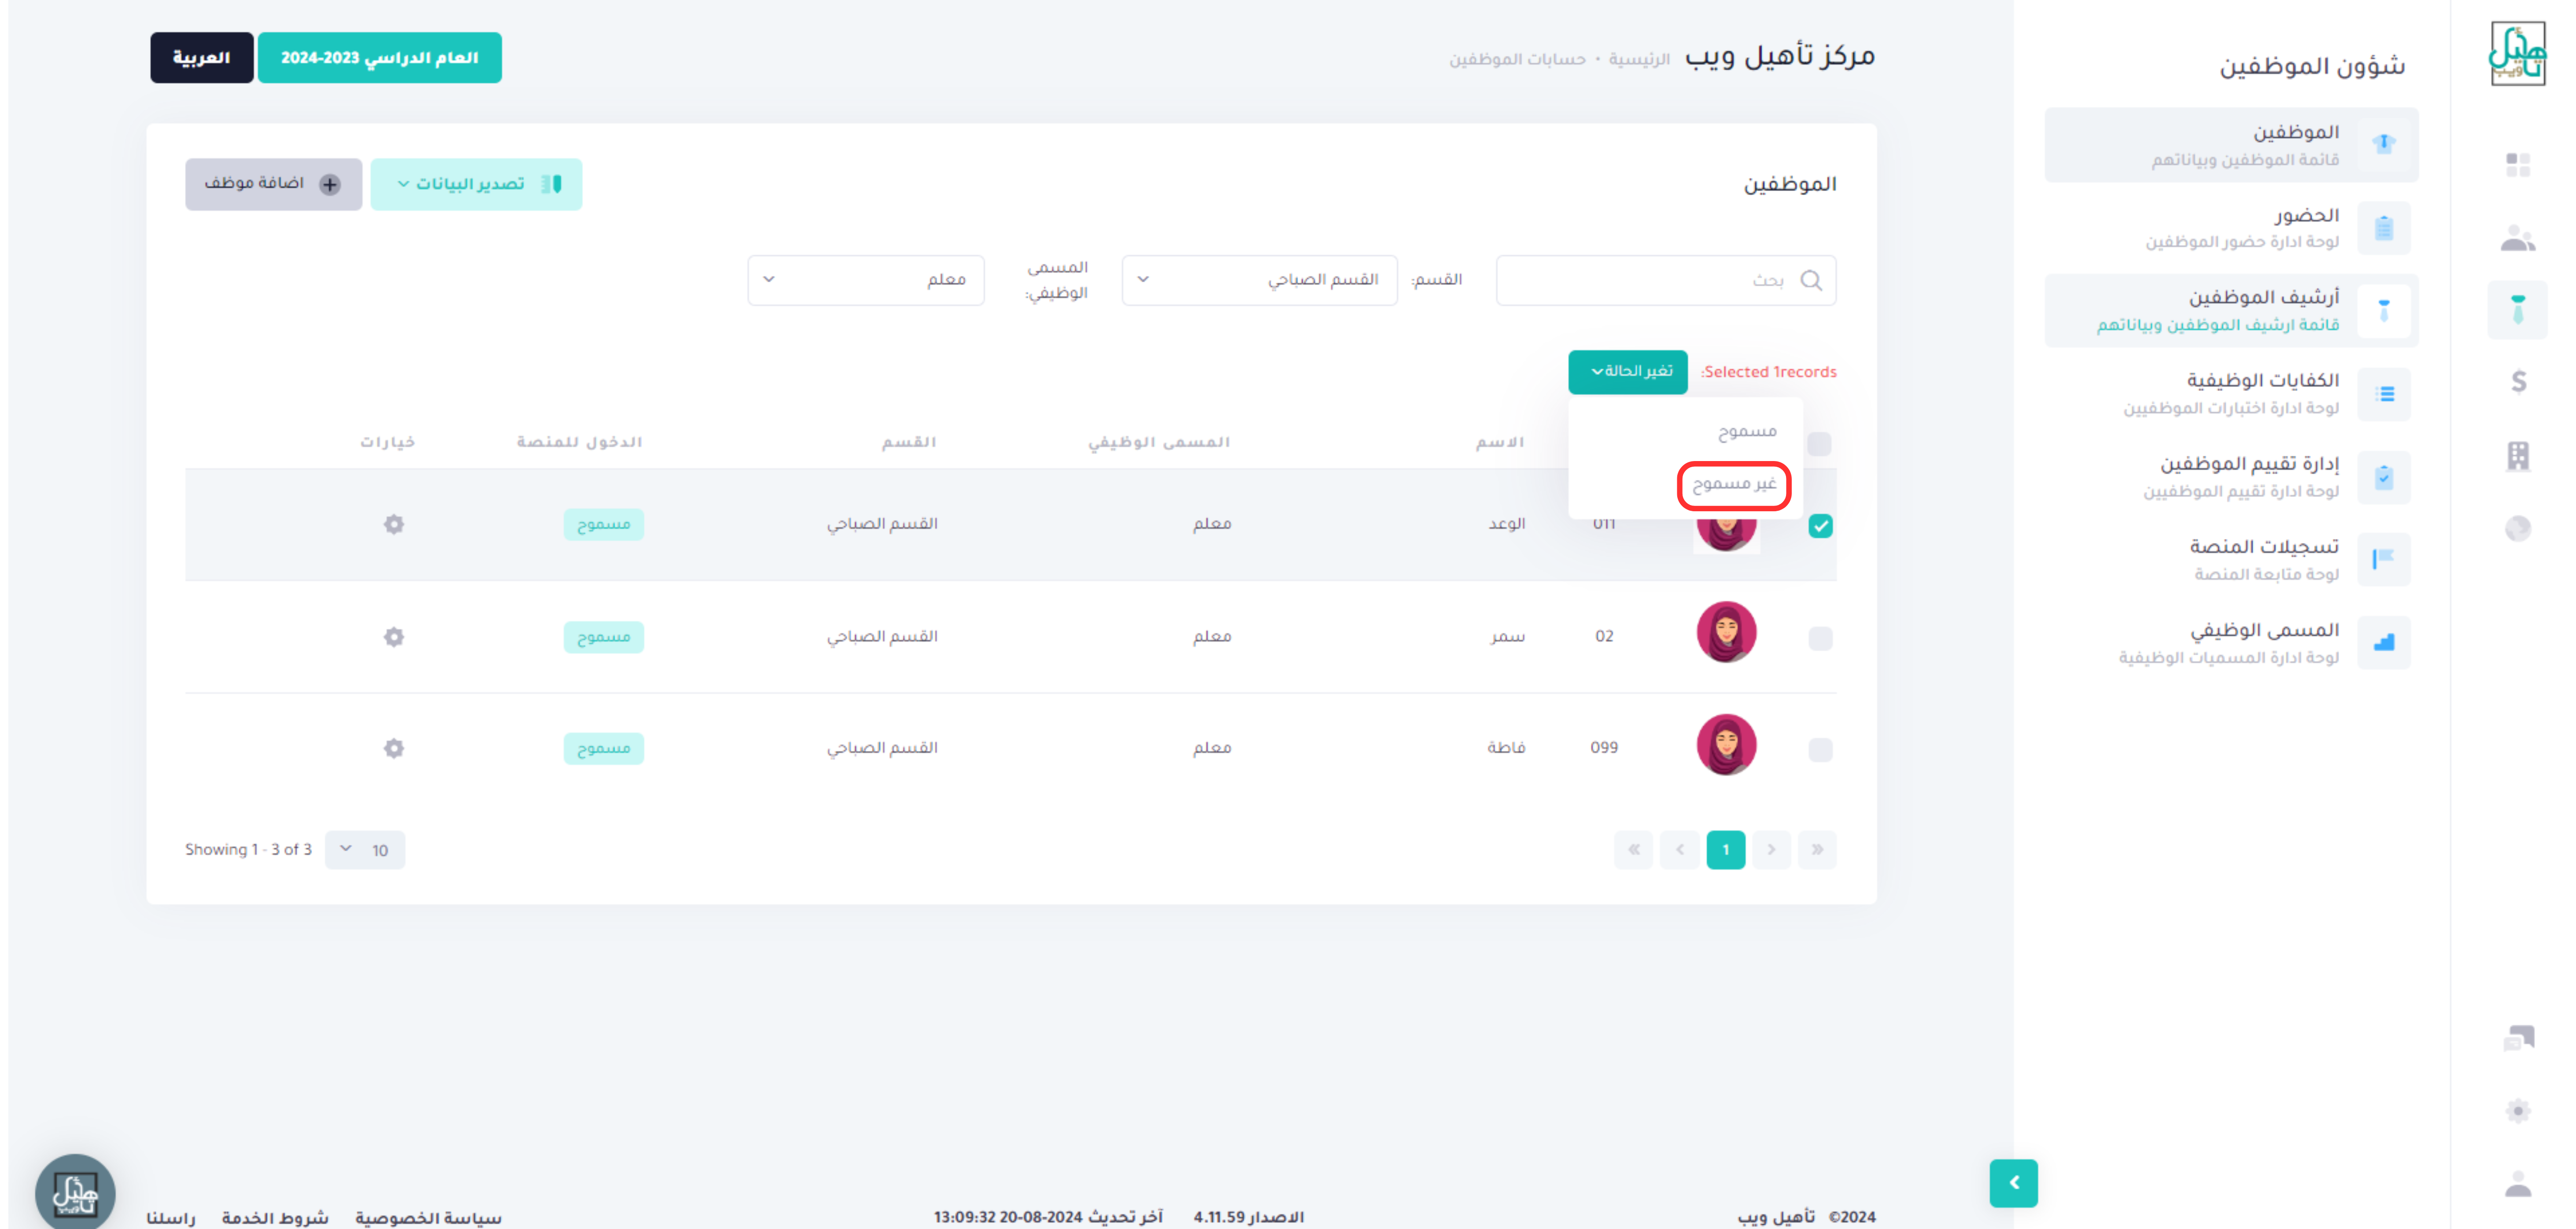Uncheck the checkbox for employee الوعد
This screenshot has height=1229, width=2576.
tap(1820, 526)
